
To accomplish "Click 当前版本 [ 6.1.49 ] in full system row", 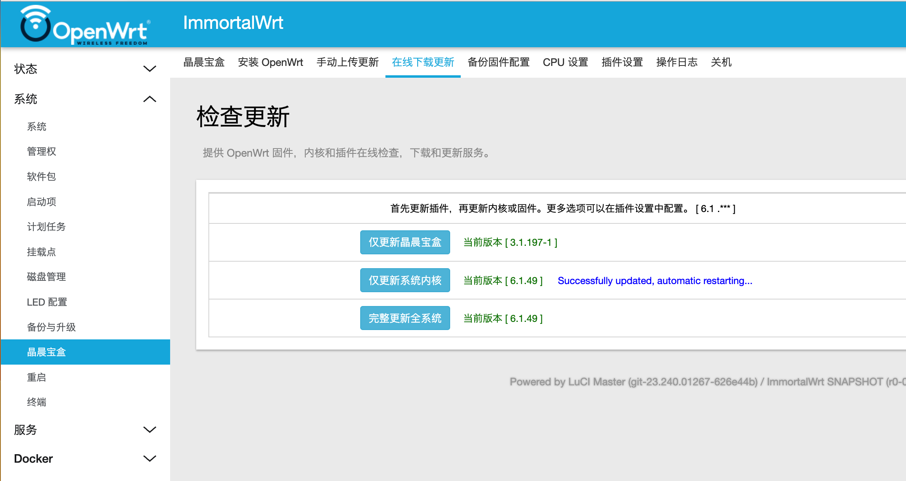I will pyautogui.click(x=503, y=319).
